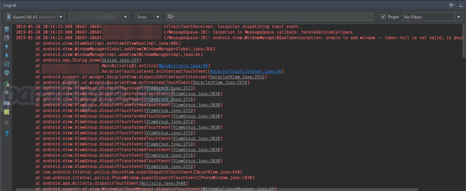Open the RecyclerView.java:2978 link
Screen dimensions: 466x191
point(220,83)
